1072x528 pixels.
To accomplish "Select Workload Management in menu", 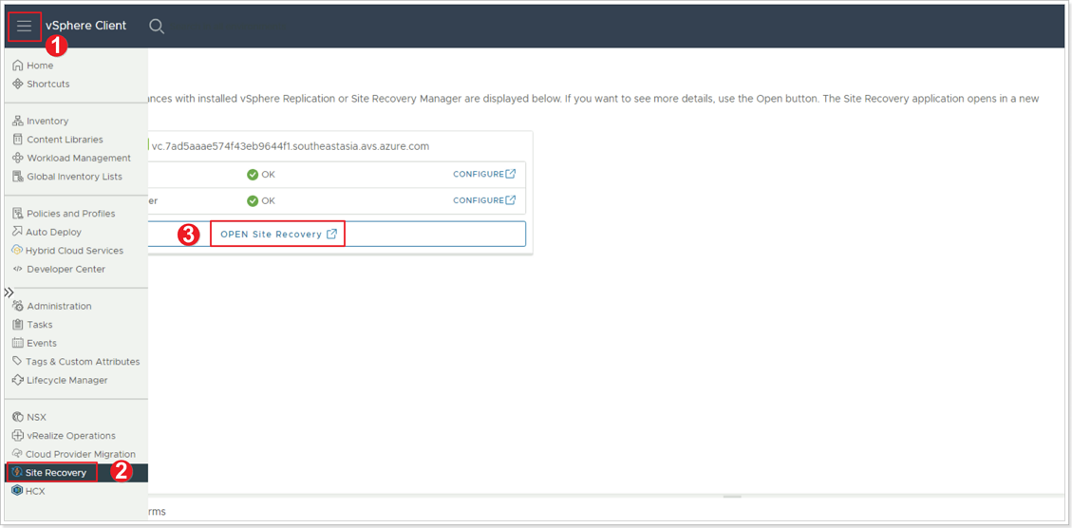I will click(77, 158).
